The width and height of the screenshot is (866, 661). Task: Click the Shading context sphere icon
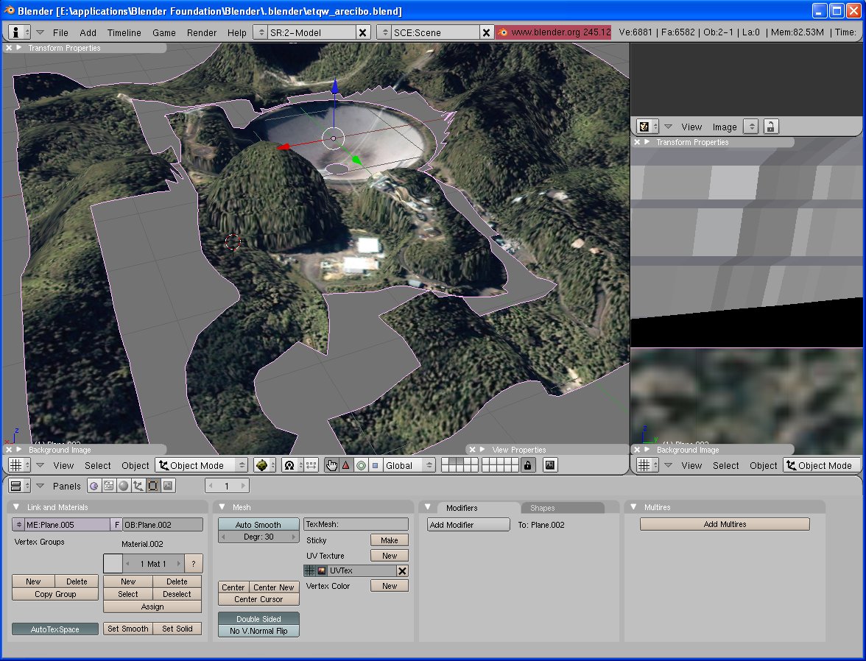(x=124, y=486)
